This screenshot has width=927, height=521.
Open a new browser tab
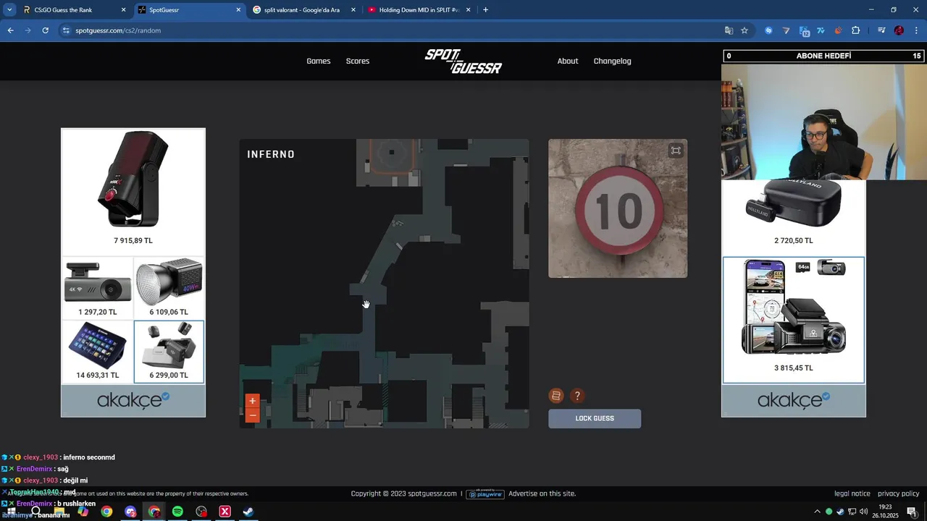(x=485, y=10)
